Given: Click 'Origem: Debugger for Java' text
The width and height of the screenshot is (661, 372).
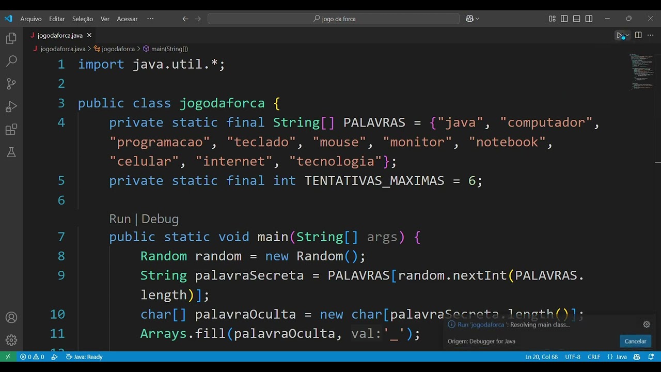Looking at the screenshot, I should click(481, 341).
